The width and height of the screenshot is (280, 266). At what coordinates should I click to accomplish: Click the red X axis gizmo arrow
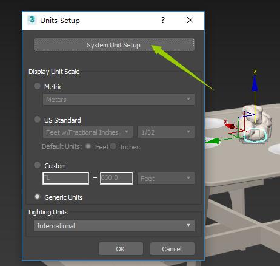pos(229,124)
